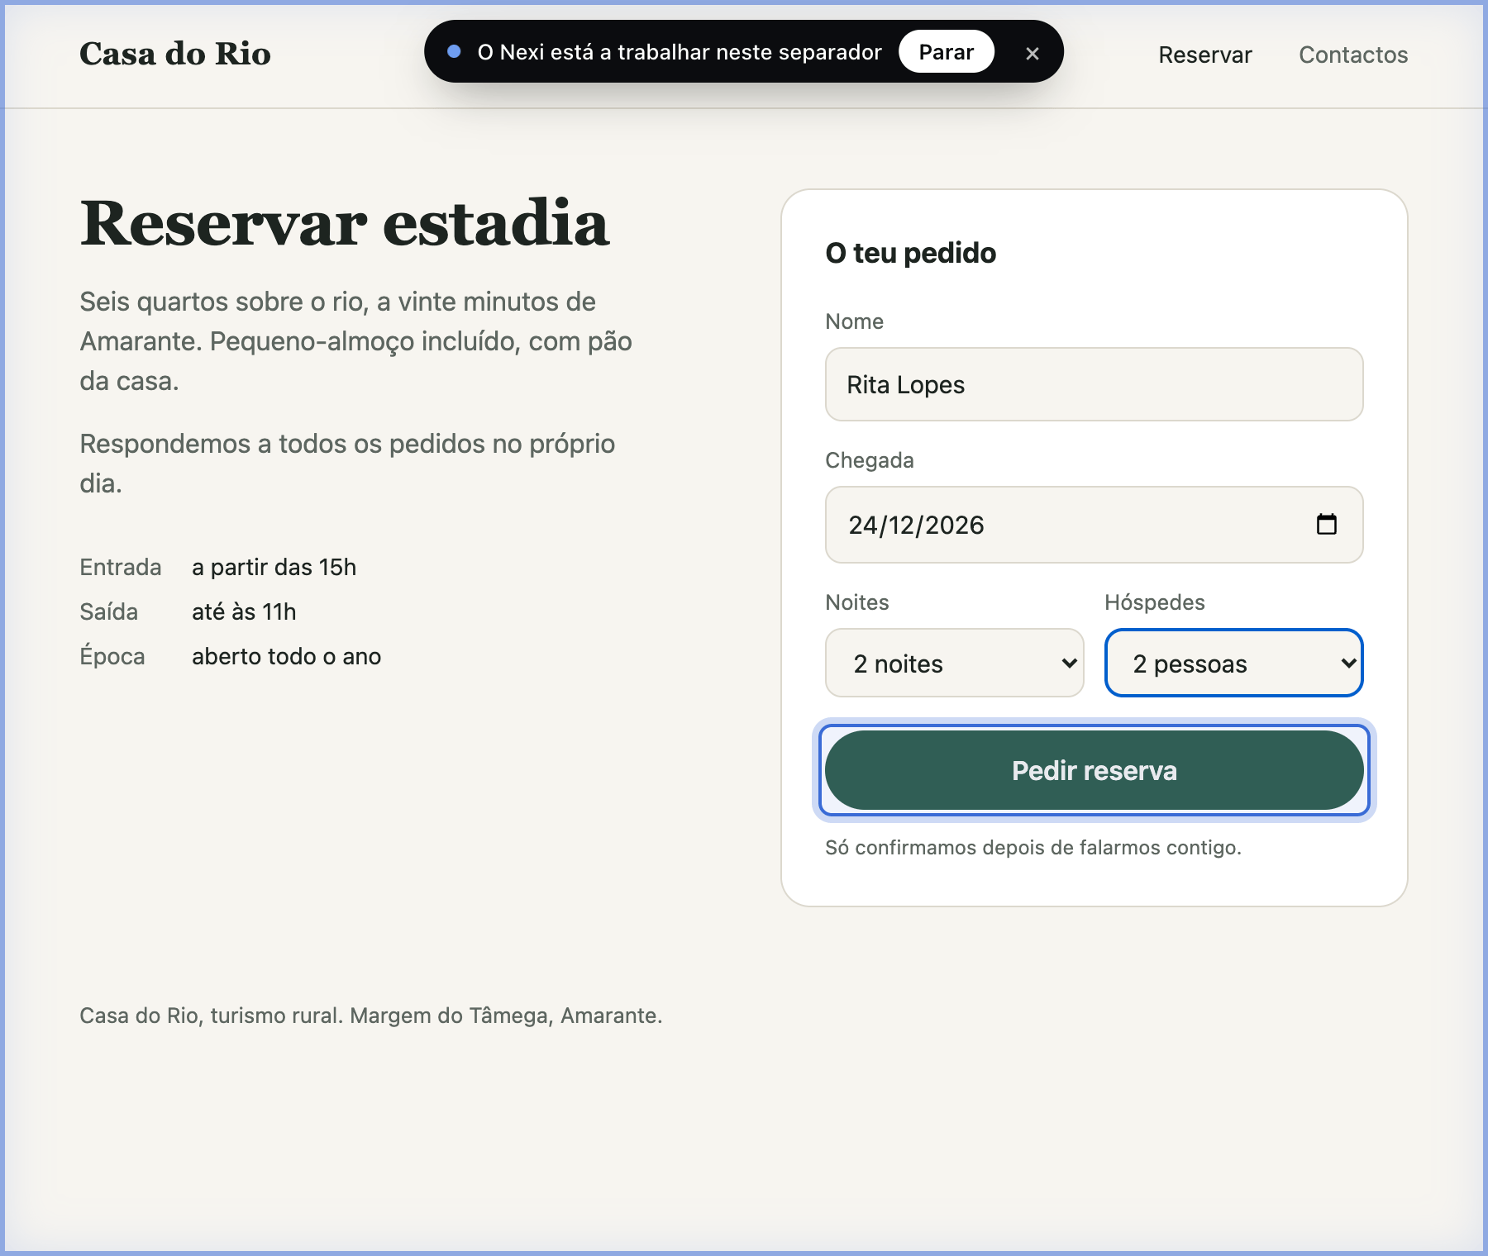Stop Nexi with the Parar button
This screenshot has width=1488, height=1256.
pos(947,52)
